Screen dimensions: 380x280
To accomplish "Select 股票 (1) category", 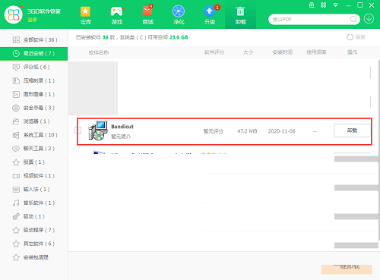I will (x=34, y=162).
